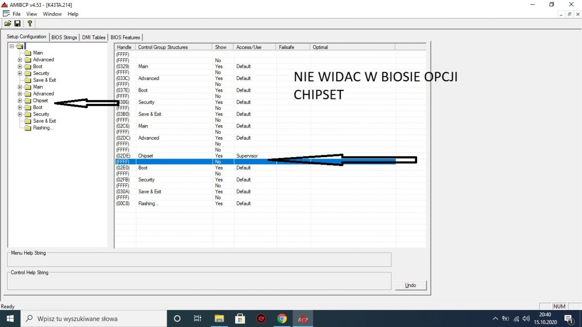Select Flashing... tree item label
The width and height of the screenshot is (582, 327).
coord(43,128)
